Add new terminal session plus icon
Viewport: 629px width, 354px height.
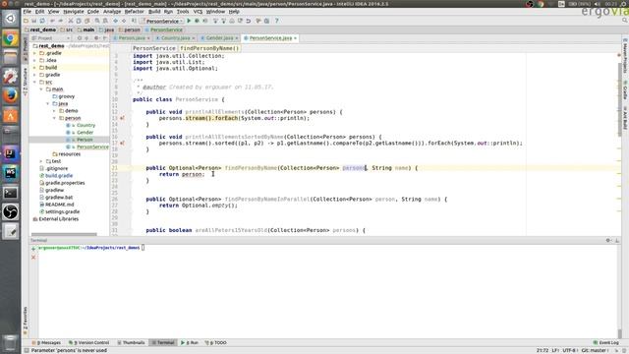coord(33,249)
